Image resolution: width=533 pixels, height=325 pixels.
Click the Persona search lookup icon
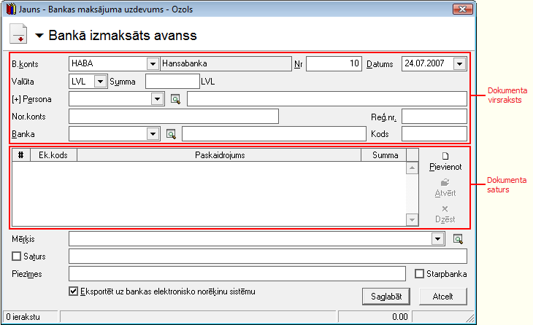(x=175, y=99)
